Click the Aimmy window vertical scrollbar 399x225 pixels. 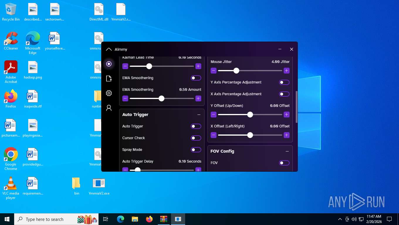(297, 107)
